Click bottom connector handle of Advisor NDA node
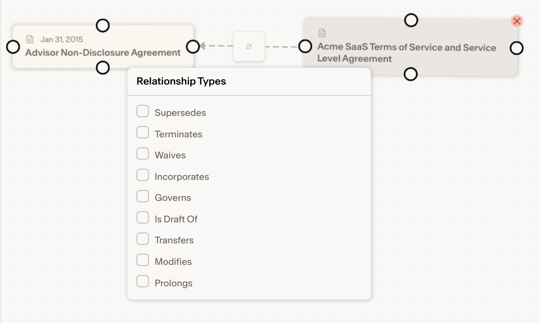This screenshot has width=540, height=323. [x=103, y=68]
